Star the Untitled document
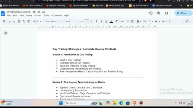The image size is (193, 108). 34,12
